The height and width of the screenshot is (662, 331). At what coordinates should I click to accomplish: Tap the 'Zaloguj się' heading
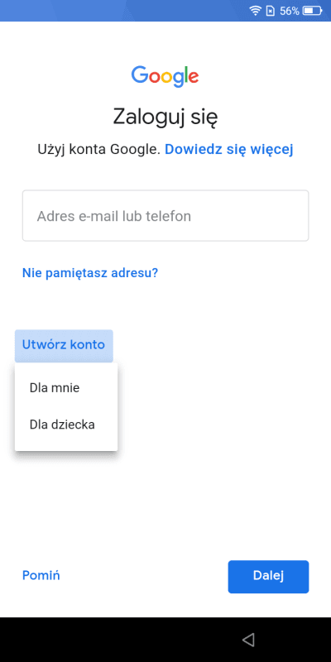pos(165,118)
